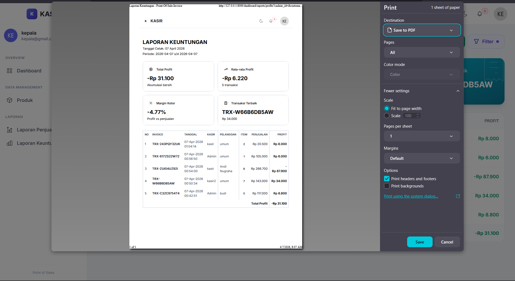515x281 pixels.
Task: Click the Laporan Penjualan chart icon
Action: (10, 130)
